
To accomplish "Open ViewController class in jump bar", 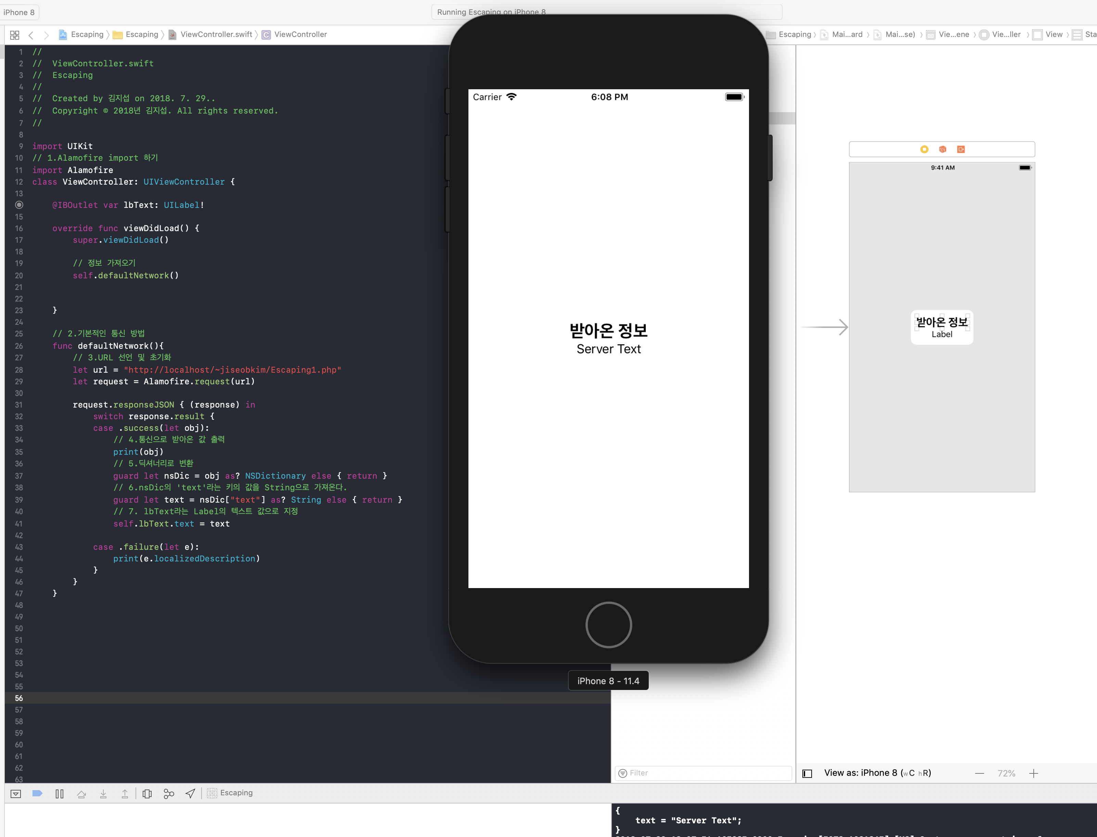I will [300, 35].
